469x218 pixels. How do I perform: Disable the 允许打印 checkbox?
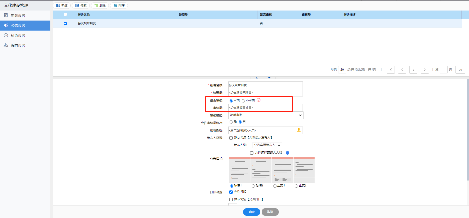pos(231,192)
